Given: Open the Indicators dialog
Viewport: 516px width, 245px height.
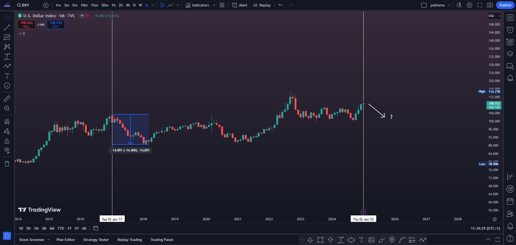Looking at the screenshot, I should click(x=197, y=5).
